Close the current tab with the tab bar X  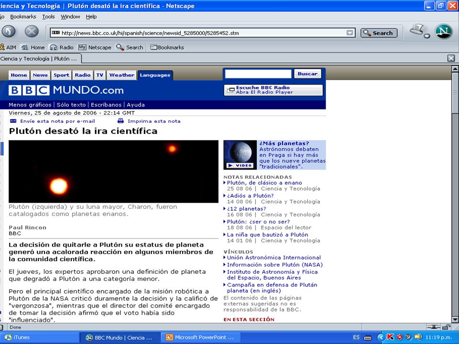[451, 58]
